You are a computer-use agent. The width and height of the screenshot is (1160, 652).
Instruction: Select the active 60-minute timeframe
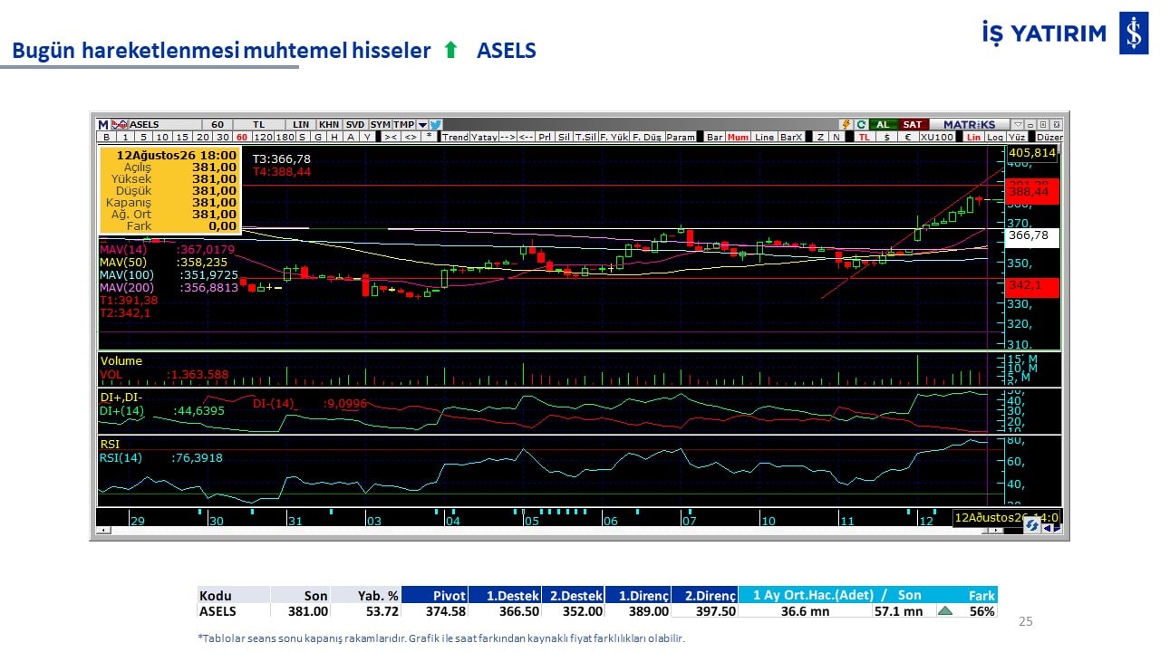point(242,137)
